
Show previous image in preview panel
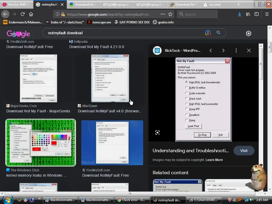tap(211, 50)
